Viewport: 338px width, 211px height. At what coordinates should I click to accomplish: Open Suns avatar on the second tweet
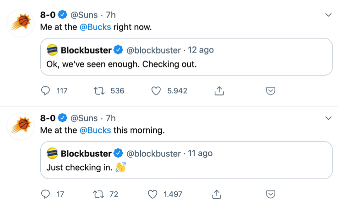tap(21, 127)
